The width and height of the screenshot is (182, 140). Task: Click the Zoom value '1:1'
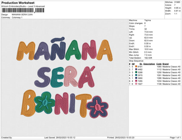176,14
